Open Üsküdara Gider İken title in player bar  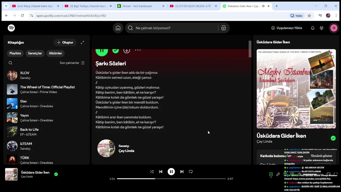(x=35, y=173)
